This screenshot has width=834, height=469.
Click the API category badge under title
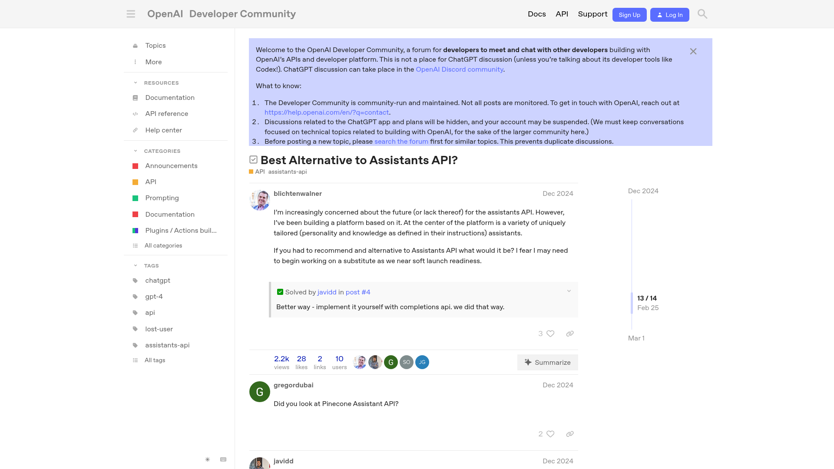[x=257, y=172]
